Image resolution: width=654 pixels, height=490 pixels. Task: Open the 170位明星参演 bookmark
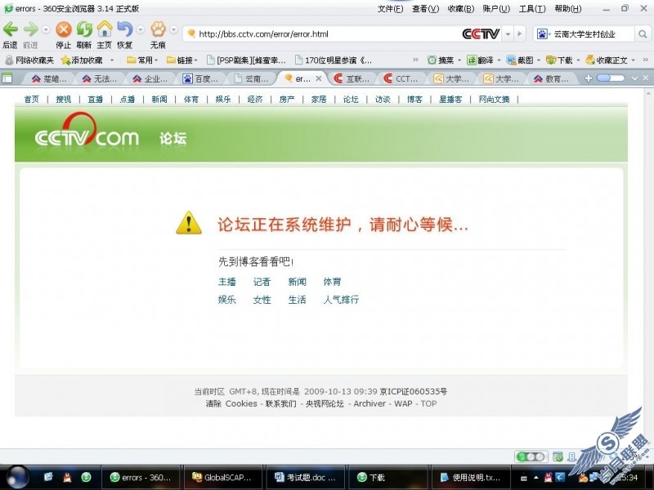click(x=334, y=60)
